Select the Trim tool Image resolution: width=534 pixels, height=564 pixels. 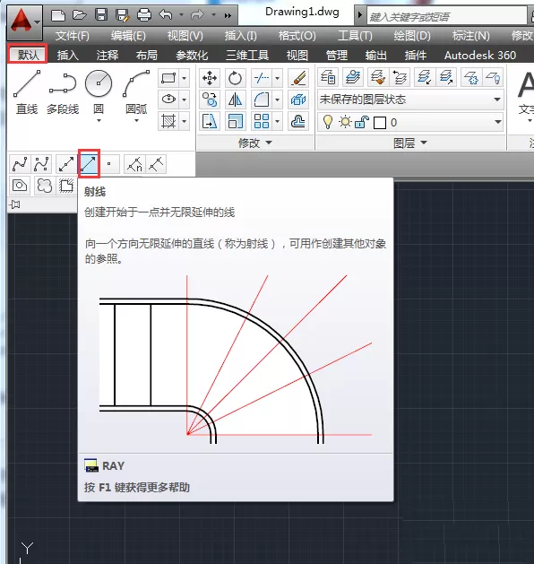[x=262, y=78]
